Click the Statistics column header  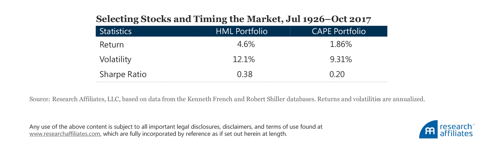tap(115, 31)
